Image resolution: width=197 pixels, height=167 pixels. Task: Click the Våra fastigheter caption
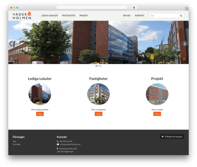click(98, 109)
